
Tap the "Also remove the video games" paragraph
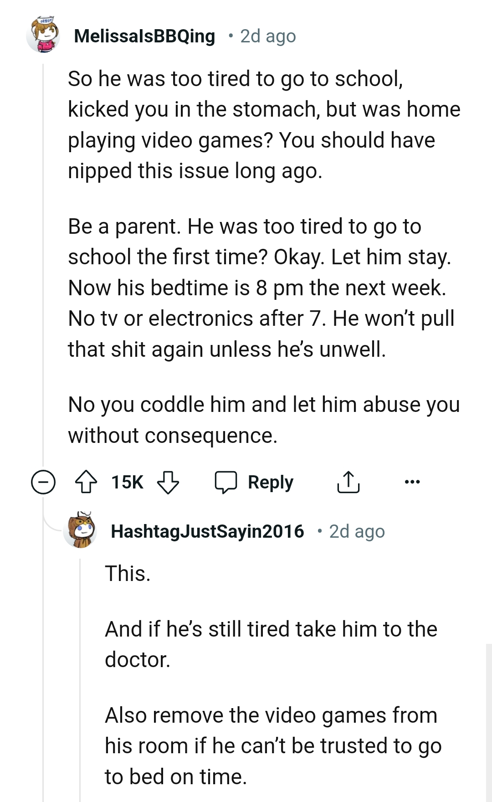tap(272, 746)
